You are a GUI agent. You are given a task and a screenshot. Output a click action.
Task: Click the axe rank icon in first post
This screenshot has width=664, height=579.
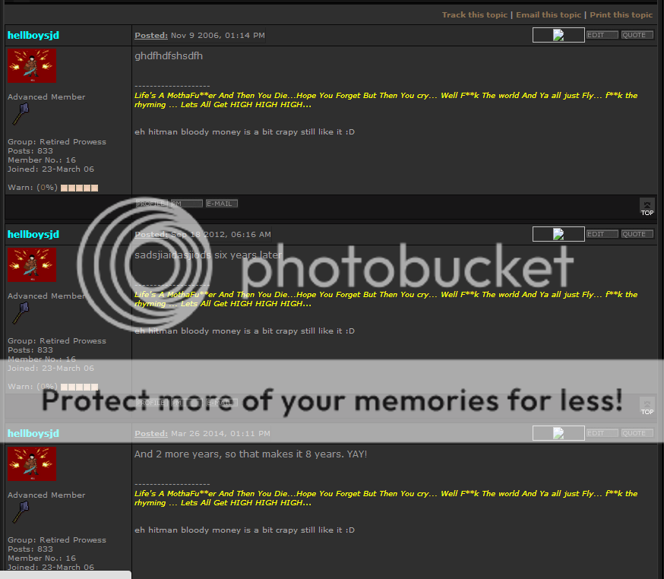coord(21,115)
